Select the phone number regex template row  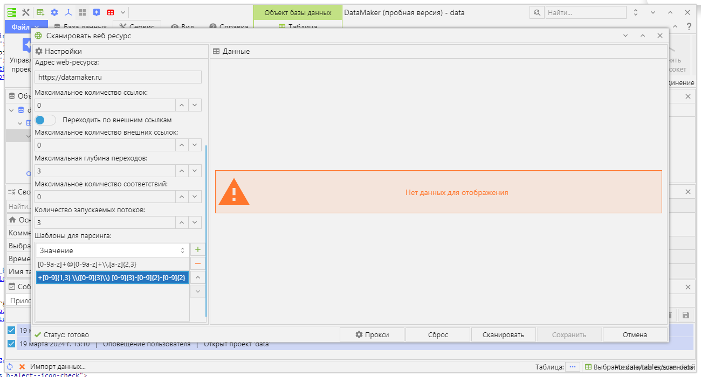(112, 277)
